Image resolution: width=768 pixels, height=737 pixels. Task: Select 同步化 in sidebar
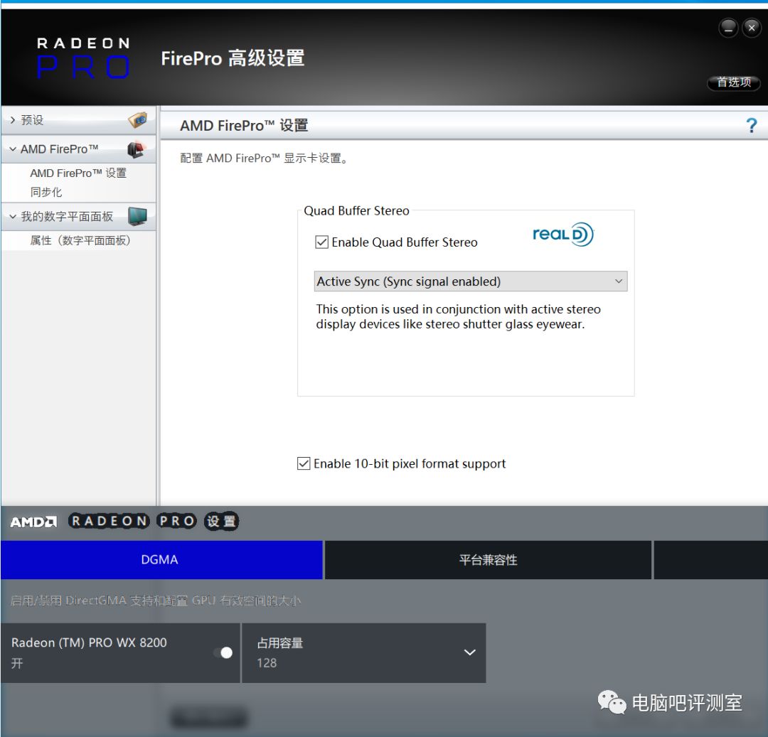point(46,192)
